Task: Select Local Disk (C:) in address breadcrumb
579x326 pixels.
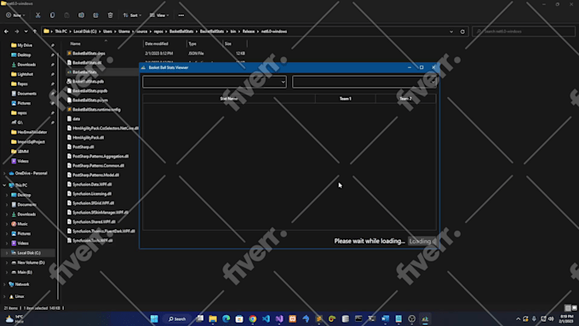Action: click(x=85, y=31)
